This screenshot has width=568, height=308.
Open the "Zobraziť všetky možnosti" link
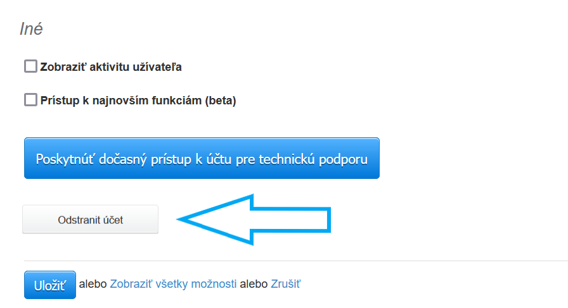[x=173, y=284]
